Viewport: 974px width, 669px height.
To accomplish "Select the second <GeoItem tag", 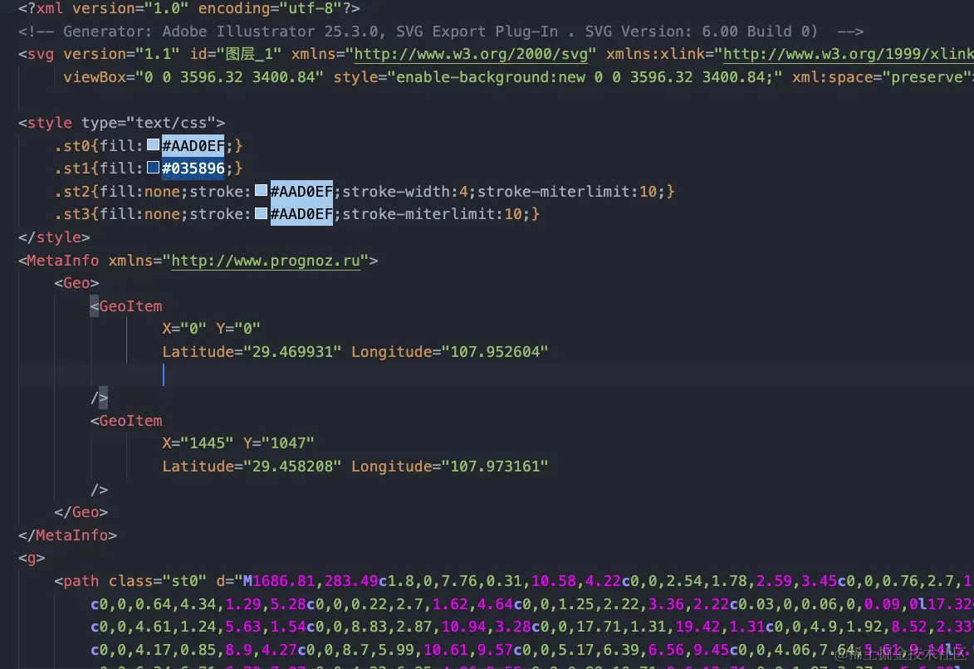I will [x=126, y=421].
